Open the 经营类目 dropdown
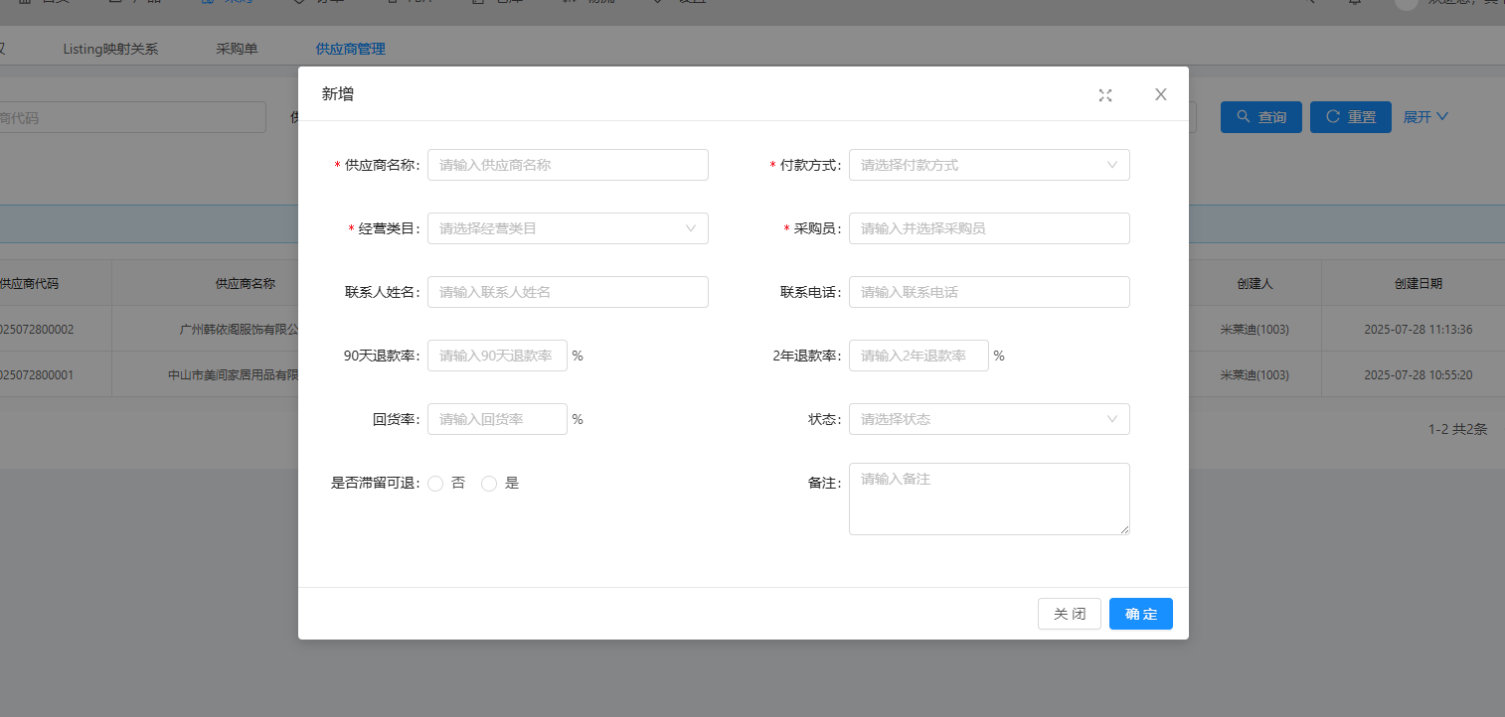Viewport: 1505px width, 717px height. [567, 228]
